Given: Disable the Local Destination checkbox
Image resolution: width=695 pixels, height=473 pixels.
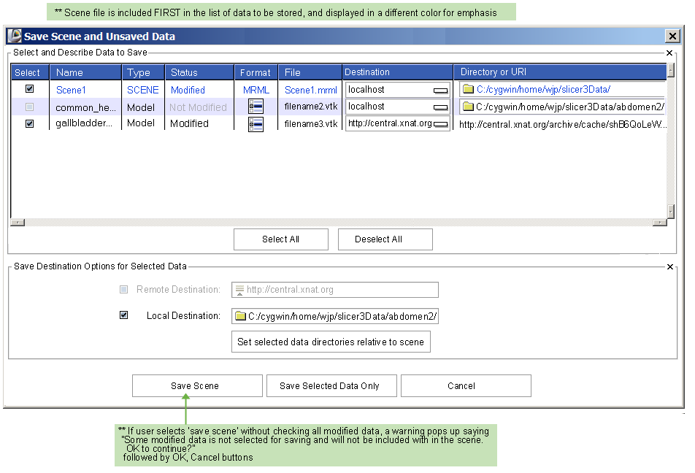Looking at the screenshot, I should click(x=123, y=315).
